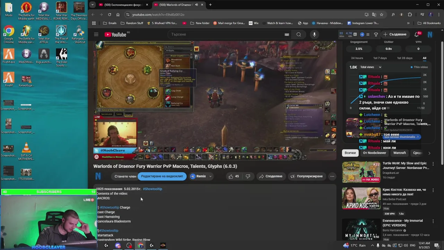Open the Chrome tab search dropdown
The width and height of the screenshot is (444, 250).
point(92,5)
